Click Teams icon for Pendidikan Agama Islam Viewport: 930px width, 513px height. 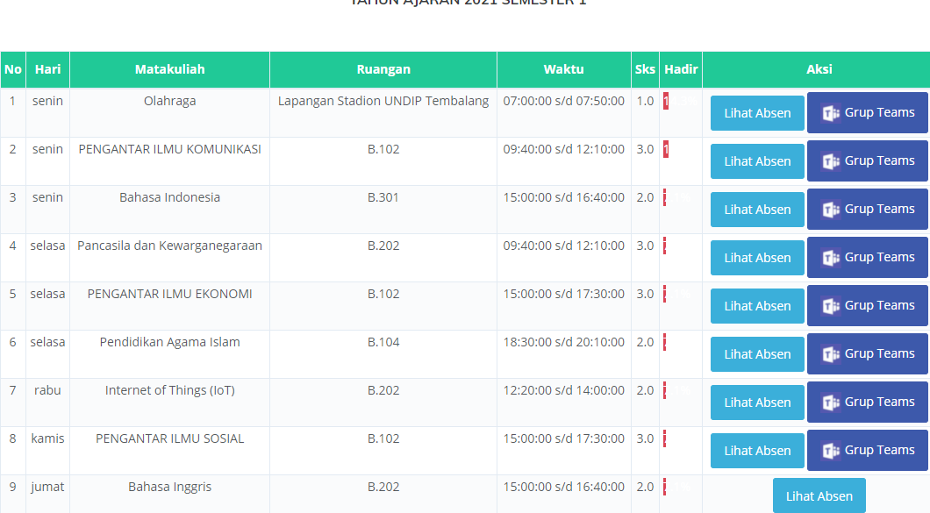pos(831,354)
